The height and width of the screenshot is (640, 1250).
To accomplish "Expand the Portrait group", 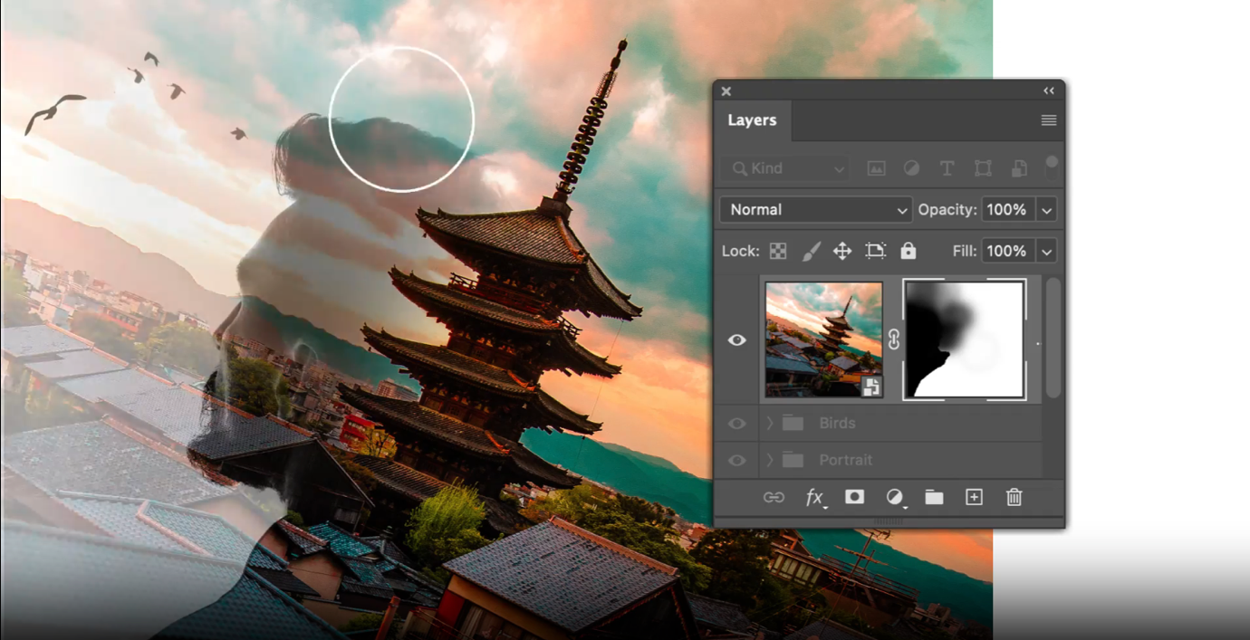I will (x=768, y=460).
